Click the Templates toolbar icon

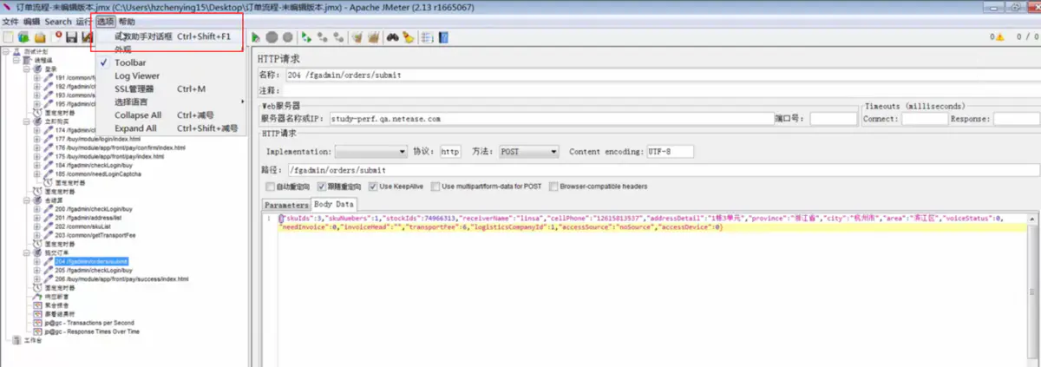pos(23,37)
